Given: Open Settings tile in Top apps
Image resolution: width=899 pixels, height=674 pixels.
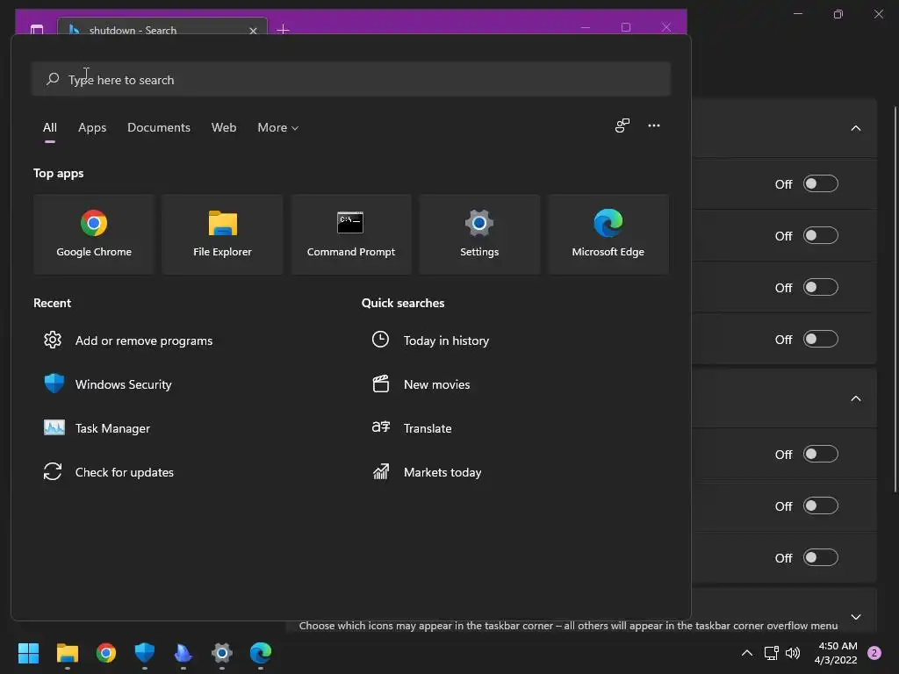Looking at the screenshot, I should [x=479, y=233].
